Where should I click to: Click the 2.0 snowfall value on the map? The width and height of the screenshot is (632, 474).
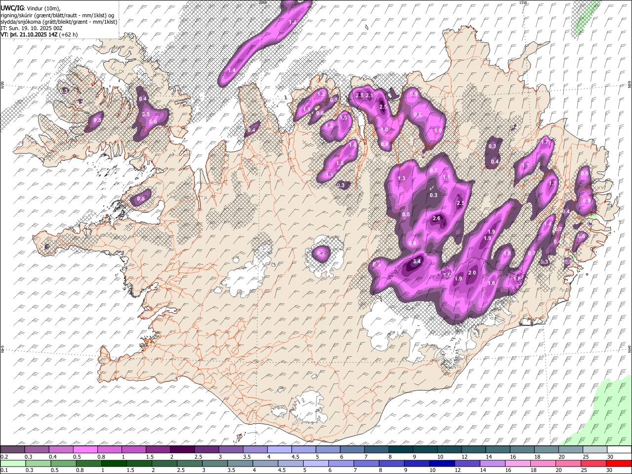(472, 273)
